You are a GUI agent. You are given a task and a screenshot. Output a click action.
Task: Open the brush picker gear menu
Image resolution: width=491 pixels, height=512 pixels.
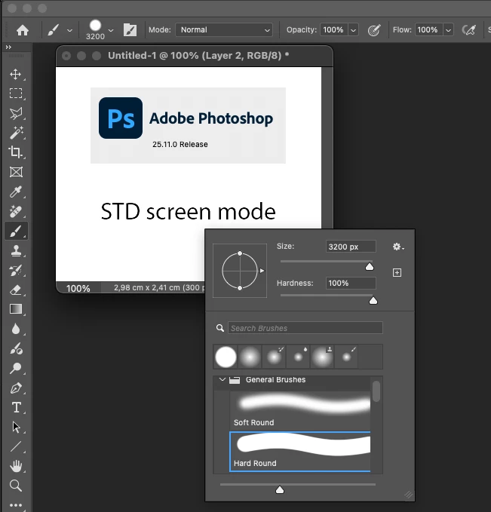[398, 247]
